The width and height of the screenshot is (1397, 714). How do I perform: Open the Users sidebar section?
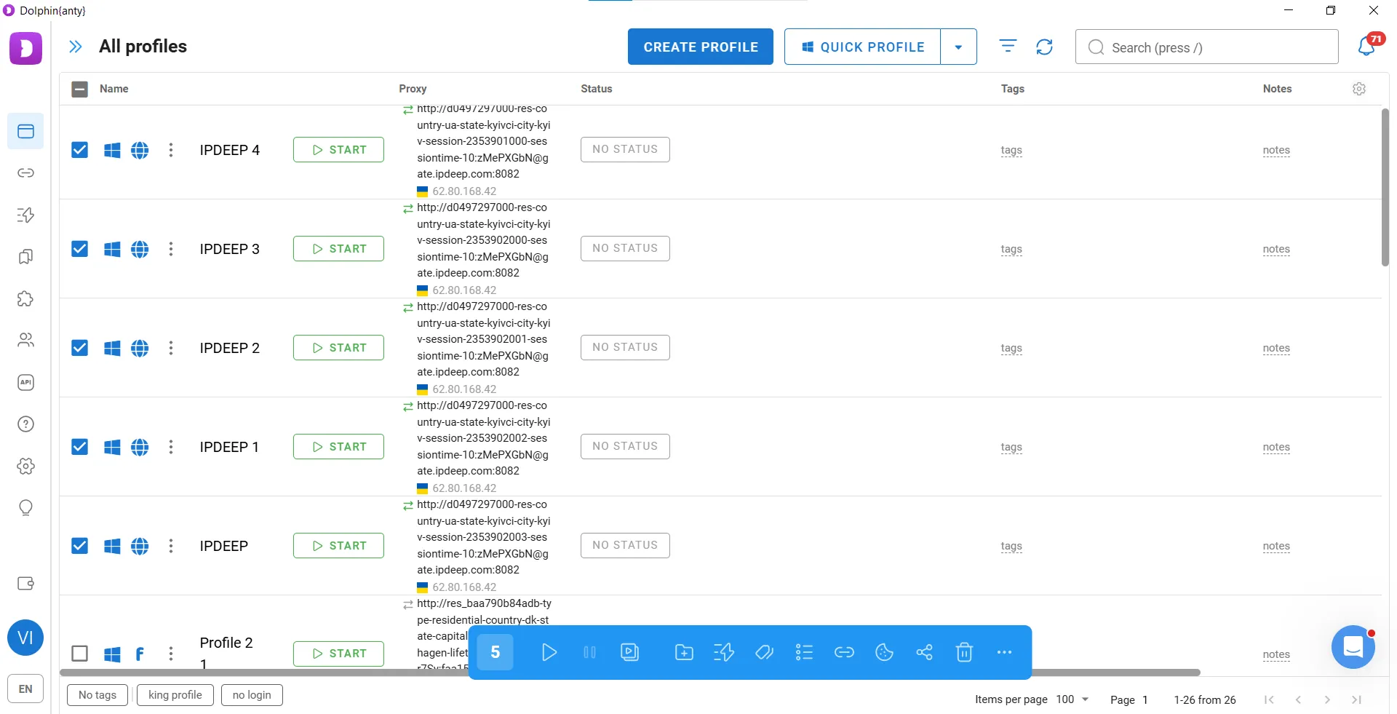25,340
